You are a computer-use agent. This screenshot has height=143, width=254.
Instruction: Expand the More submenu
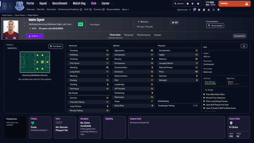click(x=125, y=10)
